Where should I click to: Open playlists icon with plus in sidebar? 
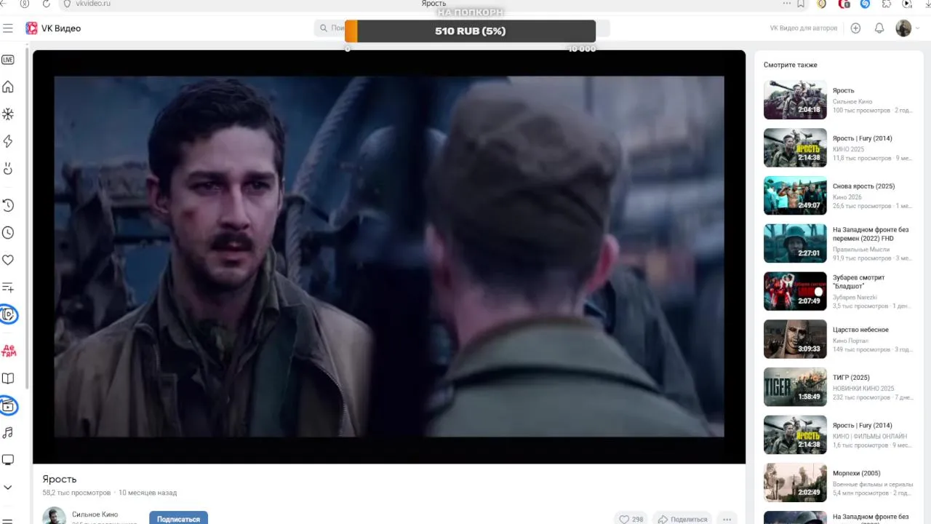[8, 287]
